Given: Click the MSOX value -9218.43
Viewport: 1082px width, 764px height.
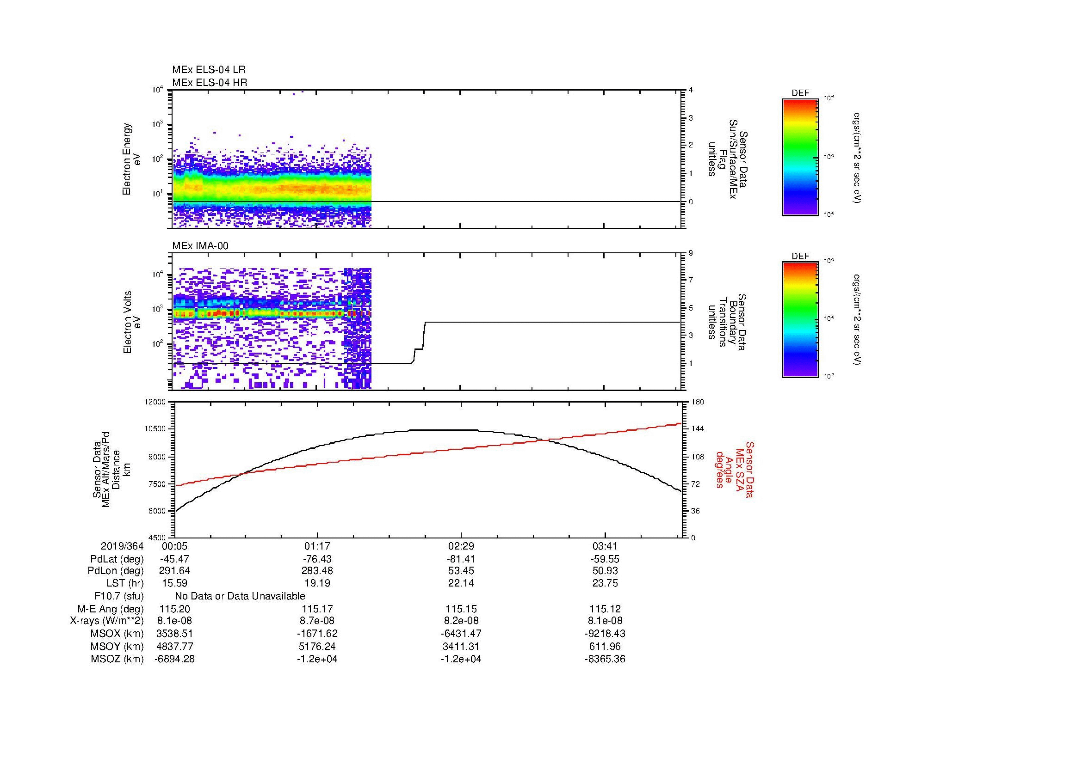Looking at the screenshot, I should click(605, 634).
